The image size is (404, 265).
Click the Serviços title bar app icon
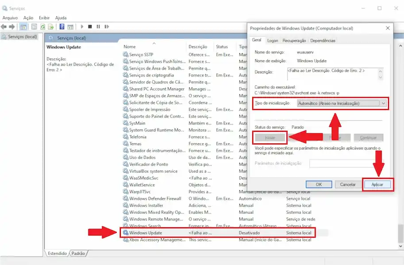[4, 8]
